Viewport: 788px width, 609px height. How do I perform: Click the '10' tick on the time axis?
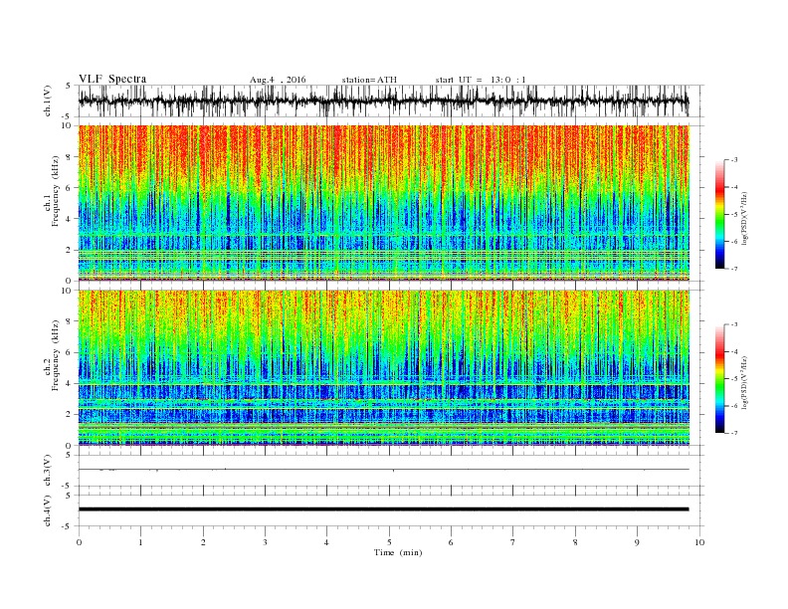[x=699, y=542]
